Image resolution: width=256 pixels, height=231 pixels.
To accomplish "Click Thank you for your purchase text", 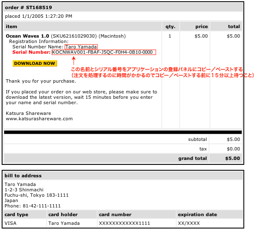I will point(41,81).
